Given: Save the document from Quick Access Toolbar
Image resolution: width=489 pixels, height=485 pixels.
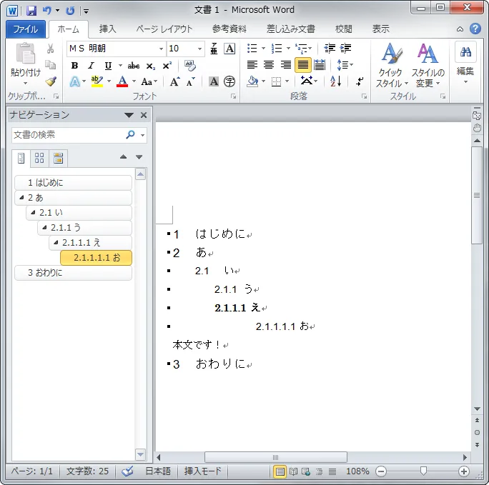Looking at the screenshot, I should click(31, 11).
